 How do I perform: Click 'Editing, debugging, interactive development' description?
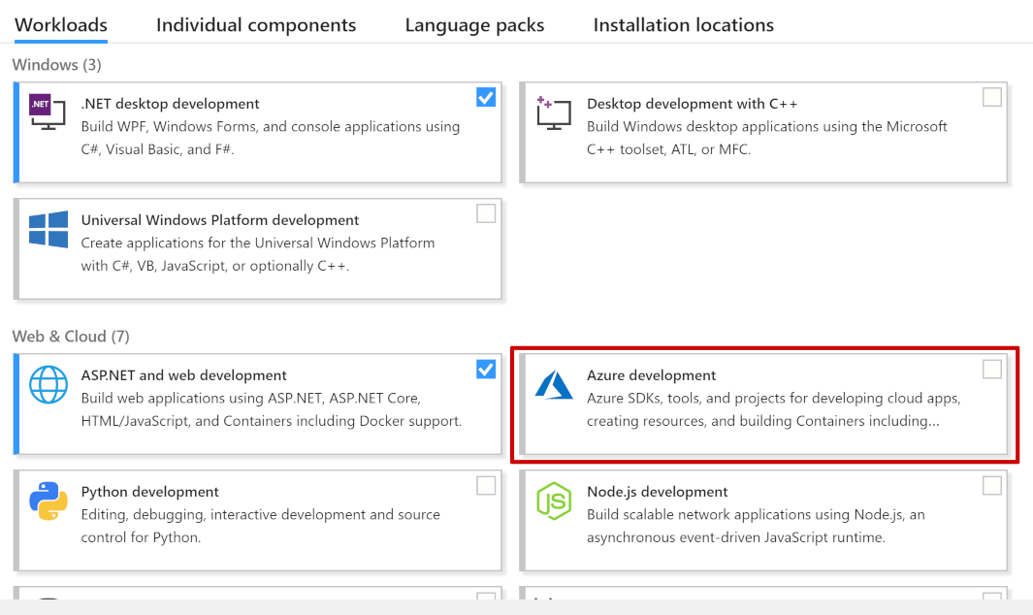coord(260,526)
